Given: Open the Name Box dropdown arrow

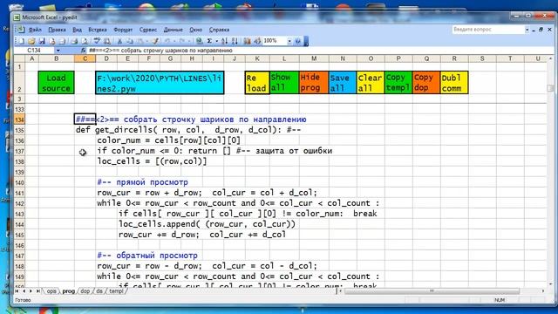Looking at the screenshot, I should (58, 51).
